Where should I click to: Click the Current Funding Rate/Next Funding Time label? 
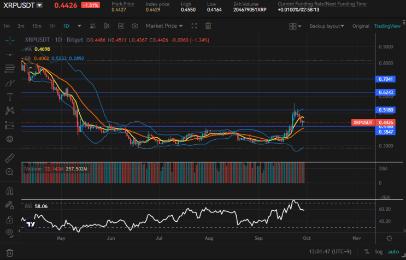point(322,4)
